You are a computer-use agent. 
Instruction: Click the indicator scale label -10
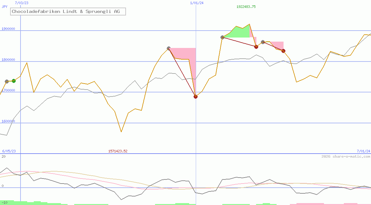coord(4,203)
